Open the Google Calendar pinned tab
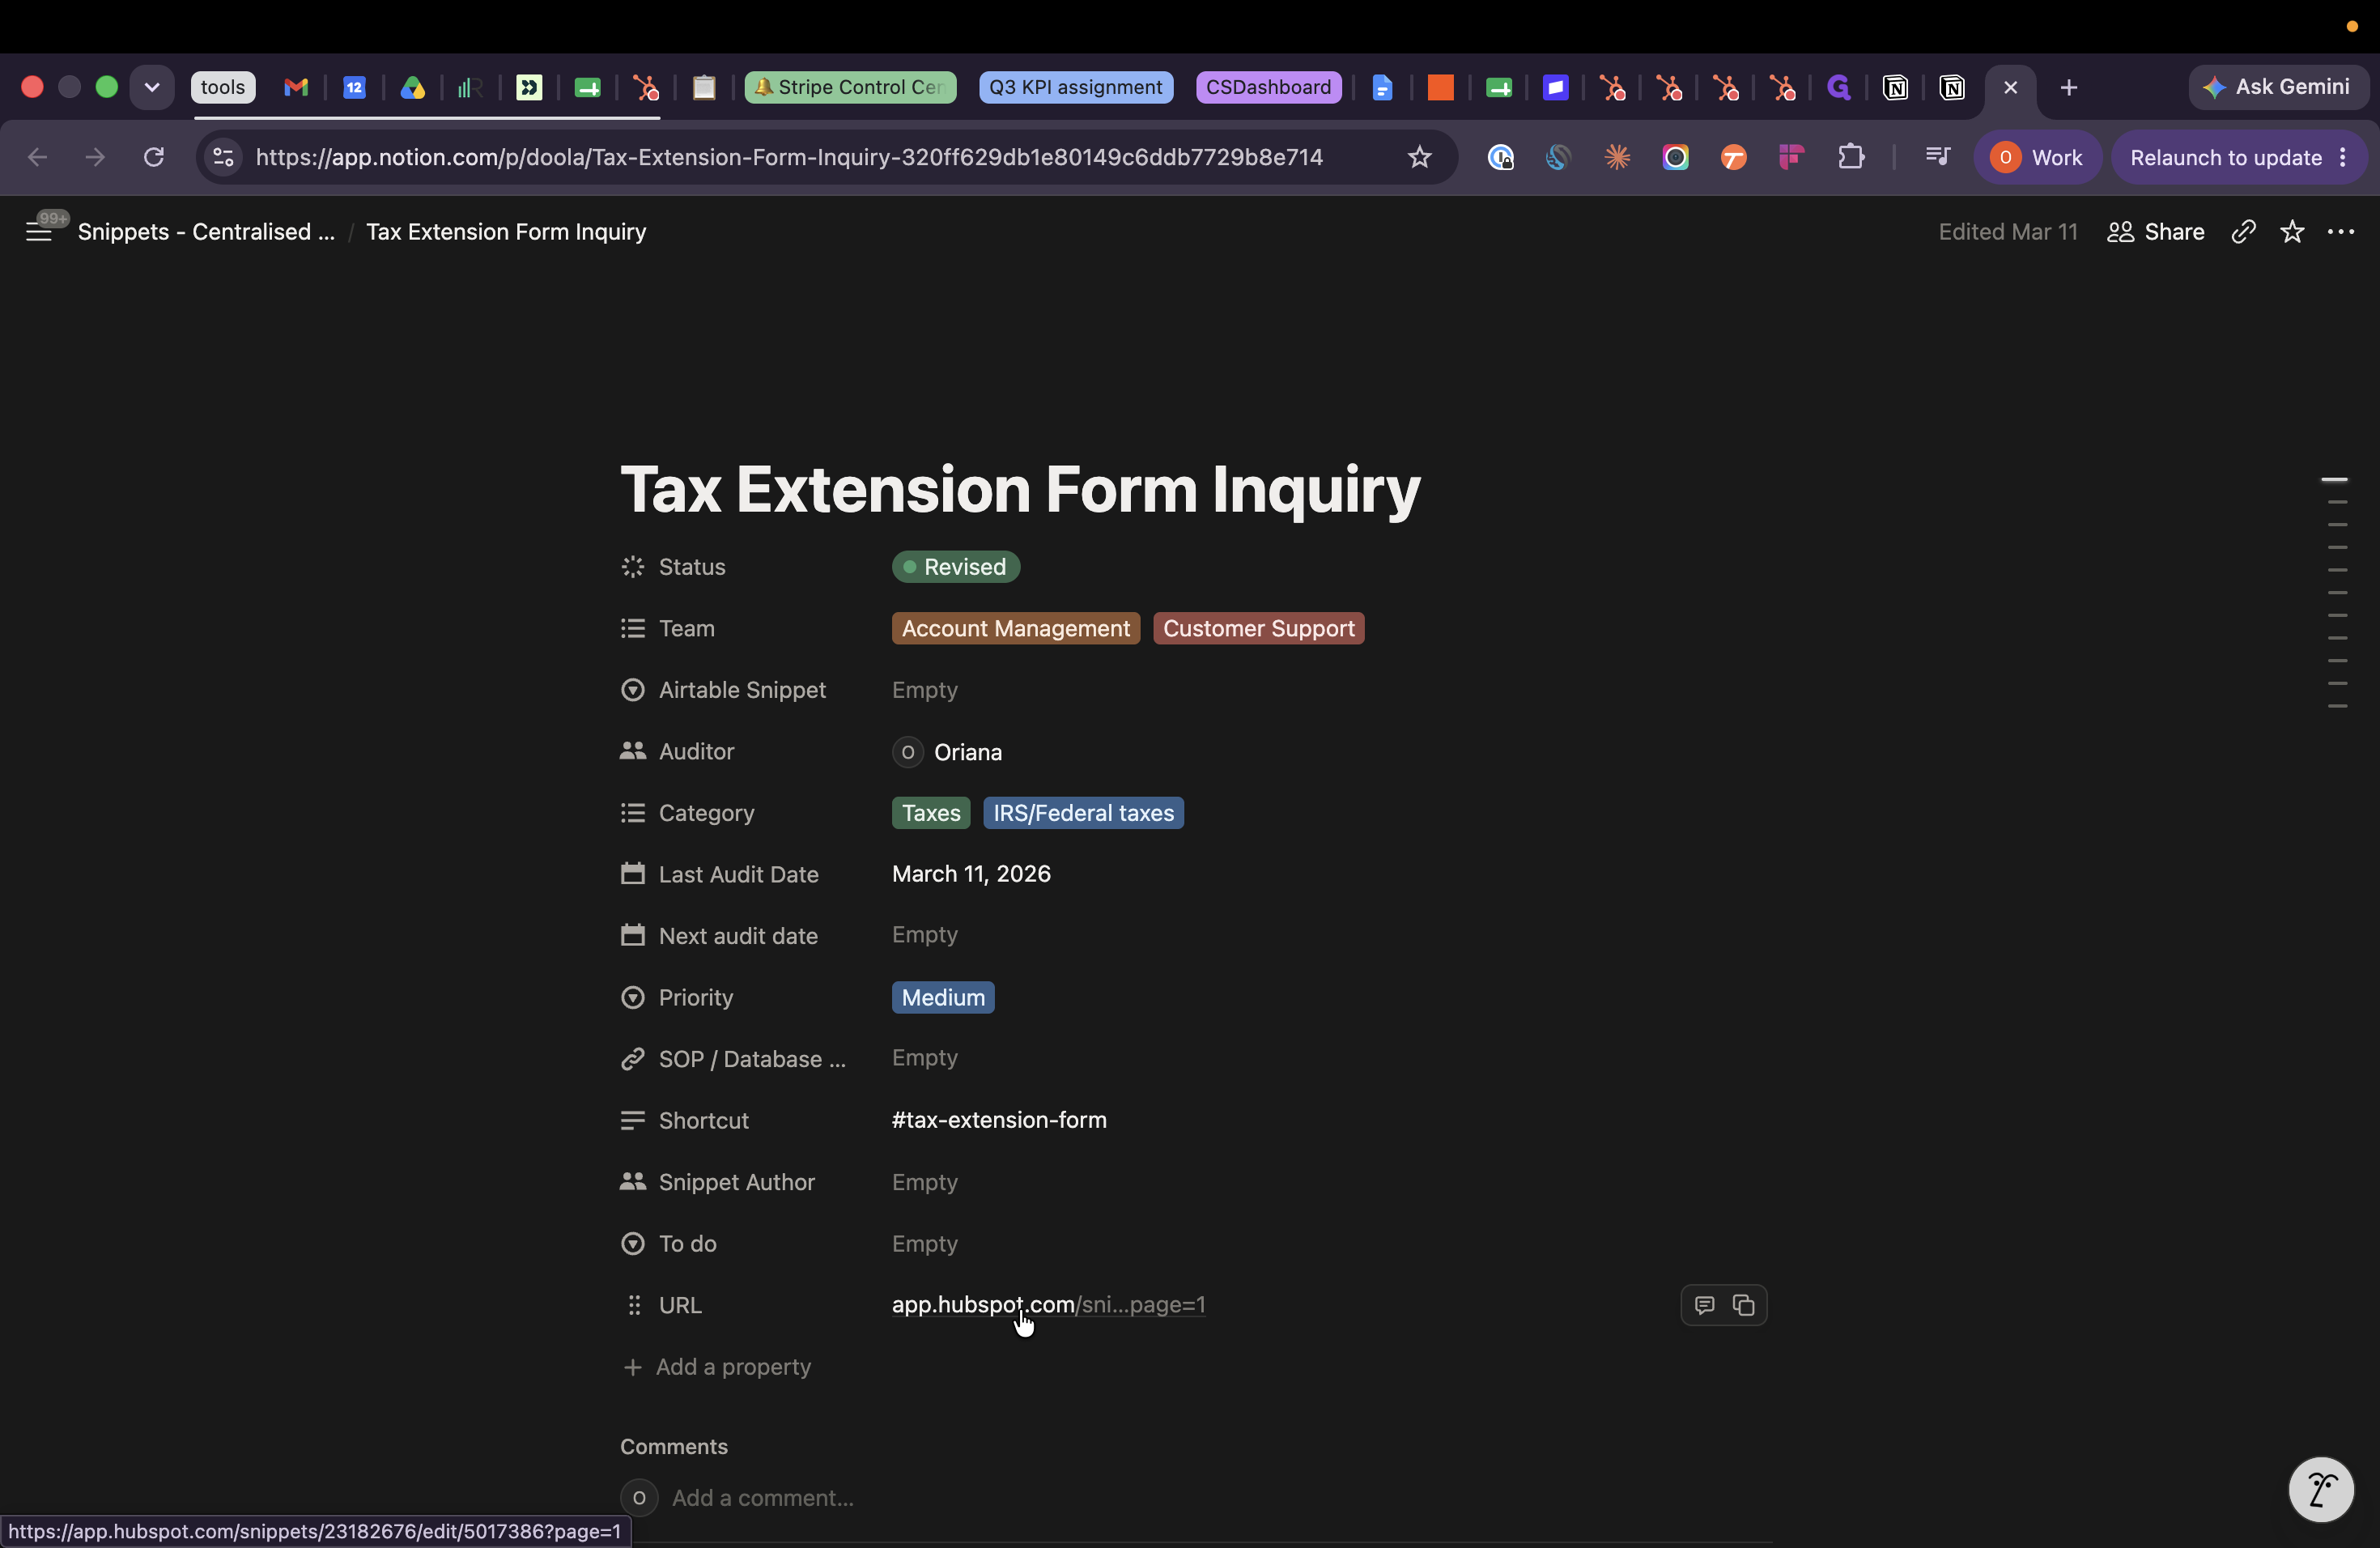The height and width of the screenshot is (1548, 2380). 354,88
